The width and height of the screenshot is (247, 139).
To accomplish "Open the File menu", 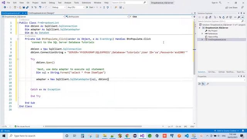I will pos(8,3).
